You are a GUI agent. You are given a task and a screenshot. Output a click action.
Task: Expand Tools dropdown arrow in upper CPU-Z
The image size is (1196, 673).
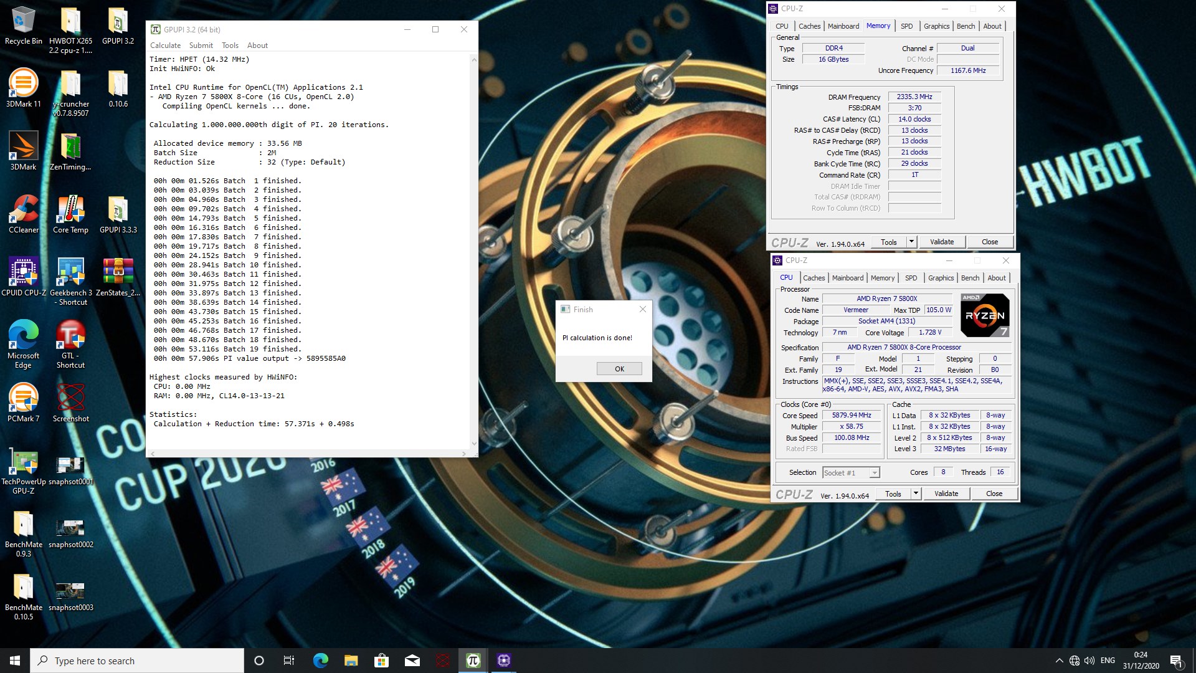911,242
